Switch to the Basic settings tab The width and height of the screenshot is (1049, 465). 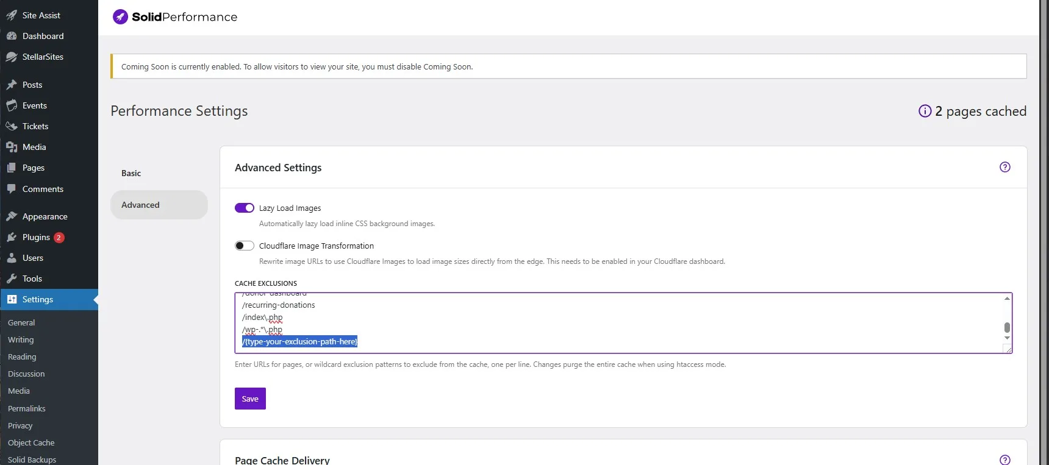(159, 173)
